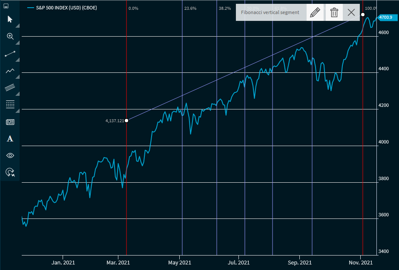Expand the zoom tool submenu arrow
399x270 pixels.
click(x=17, y=43)
